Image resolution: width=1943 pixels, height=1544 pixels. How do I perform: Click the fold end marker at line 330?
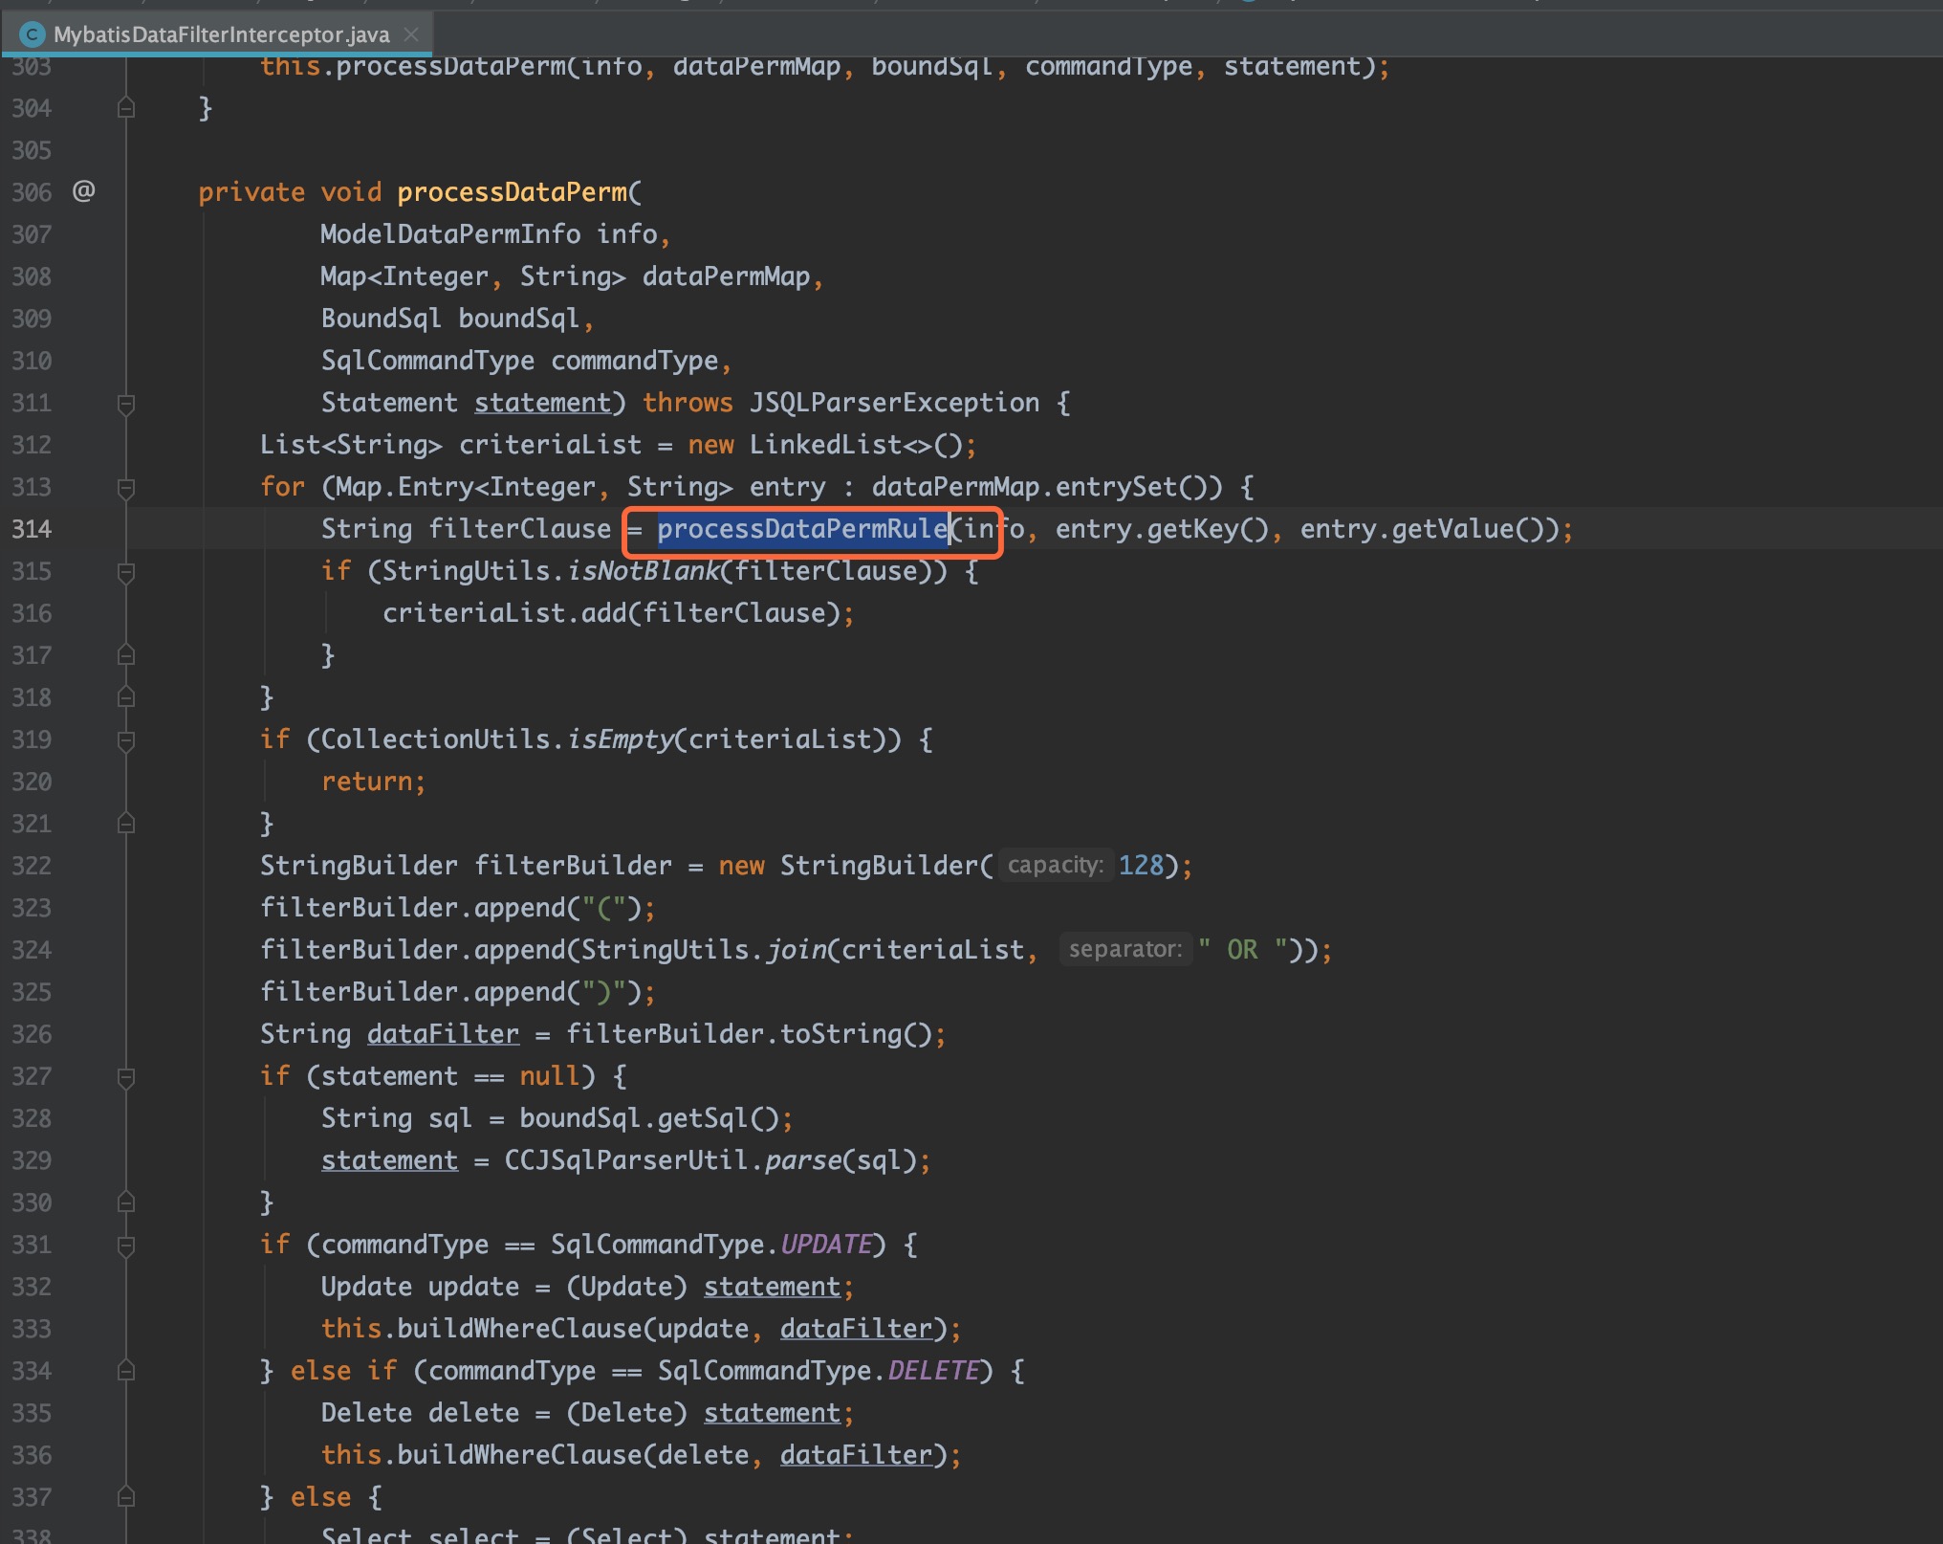click(x=125, y=1202)
